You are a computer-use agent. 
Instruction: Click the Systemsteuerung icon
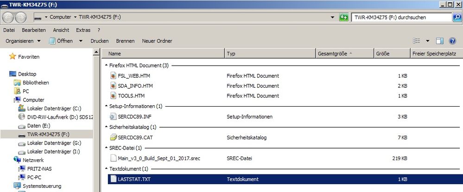17,186
